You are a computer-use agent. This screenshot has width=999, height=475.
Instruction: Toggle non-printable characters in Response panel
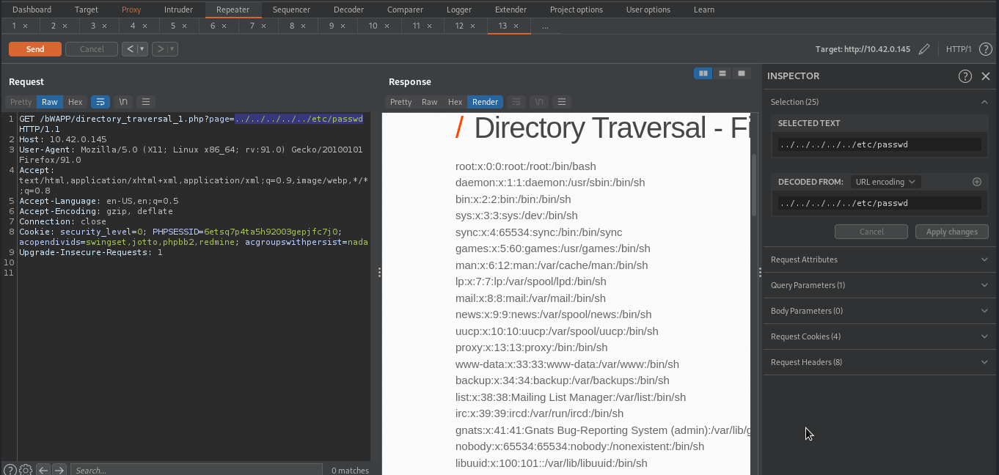click(x=539, y=102)
